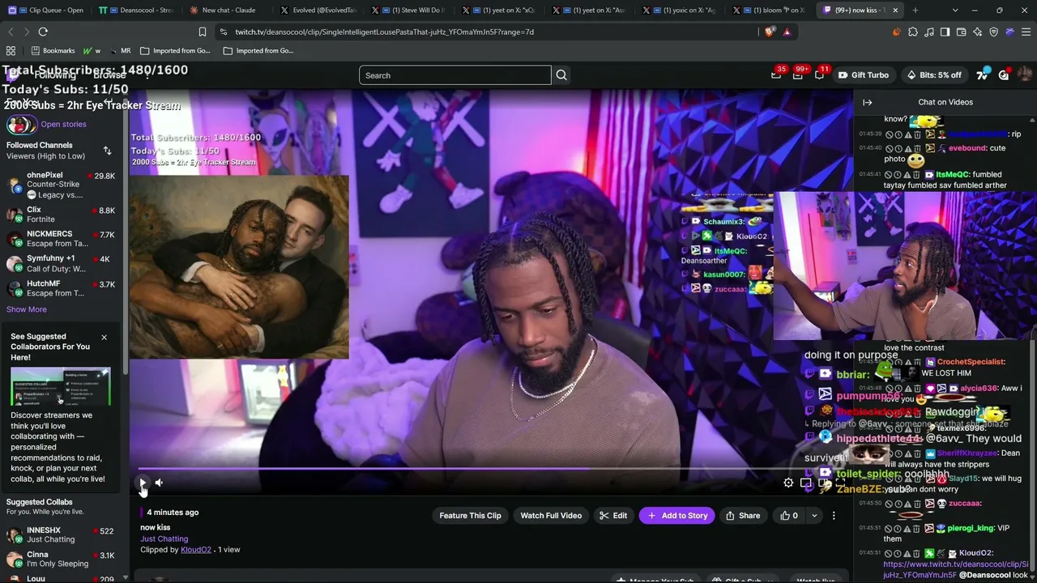Open clipper KloudO2's profile link
Viewport: 1037px width, 583px height.
tap(196, 550)
